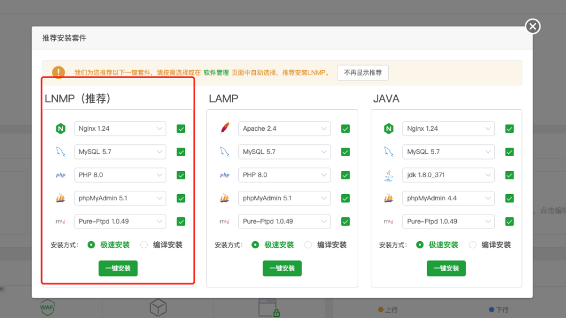Open PHP 8.0 dropdown in LAMP

pyautogui.click(x=285, y=175)
